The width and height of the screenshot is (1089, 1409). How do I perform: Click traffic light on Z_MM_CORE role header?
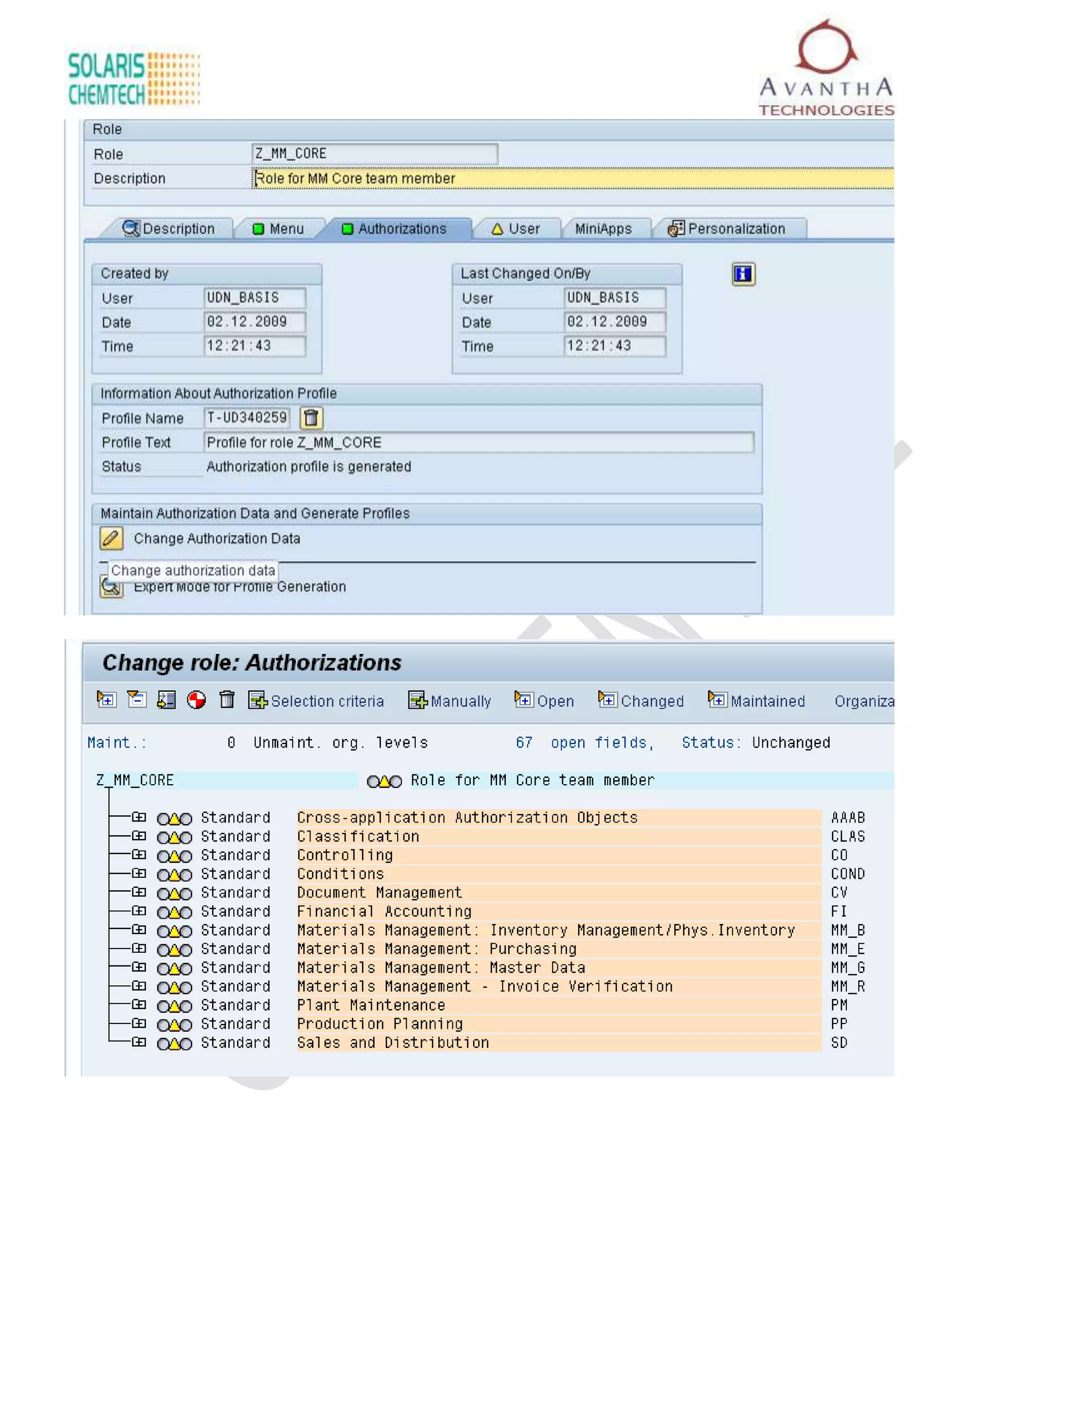pyautogui.click(x=384, y=781)
